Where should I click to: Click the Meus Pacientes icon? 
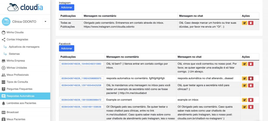point(3,119)
